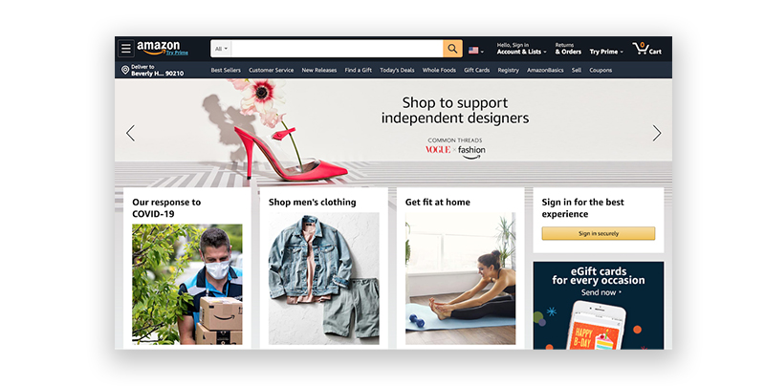Image resolution: width=765 pixels, height=386 pixels.
Task: Go to previous banner slide arrow
Action: tap(130, 133)
